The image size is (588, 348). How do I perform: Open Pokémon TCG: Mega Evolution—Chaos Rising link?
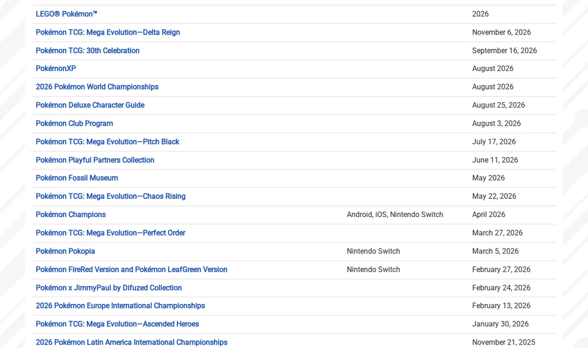111,196
